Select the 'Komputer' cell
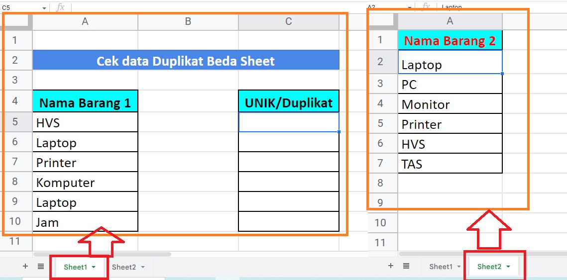 [x=85, y=182]
